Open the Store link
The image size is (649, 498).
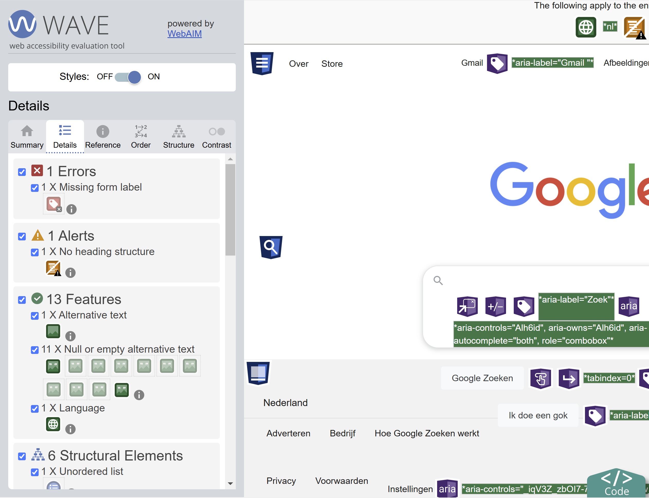tap(332, 64)
